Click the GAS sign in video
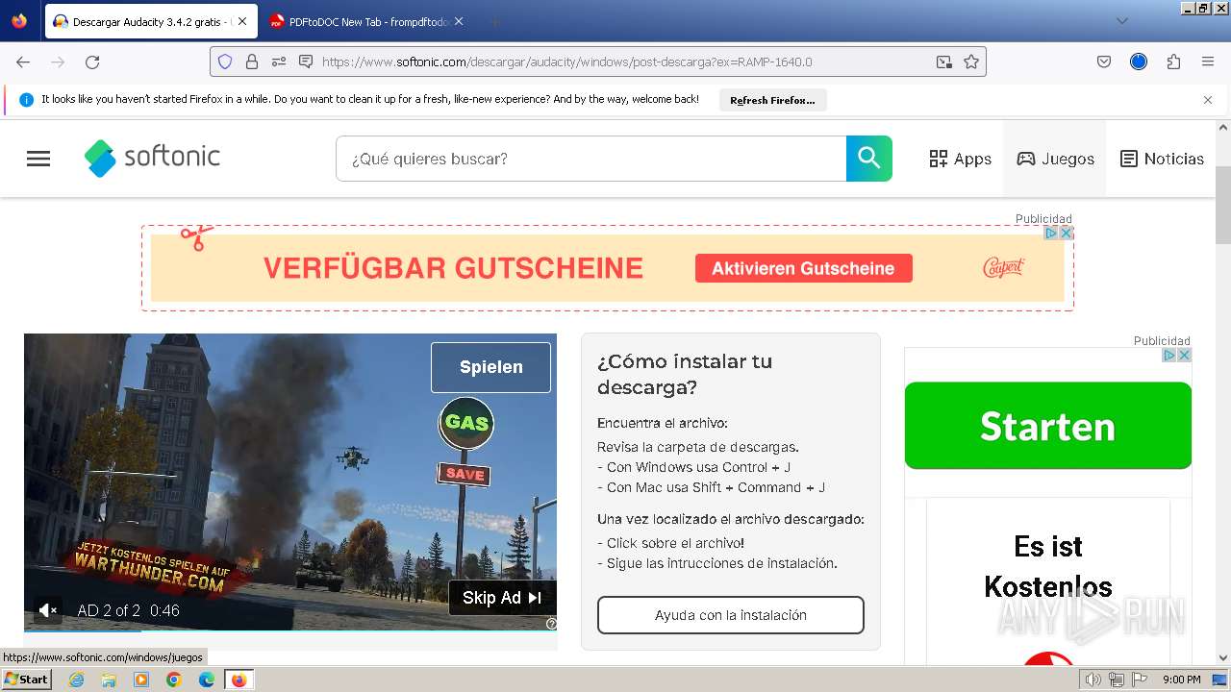 (x=466, y=423)
